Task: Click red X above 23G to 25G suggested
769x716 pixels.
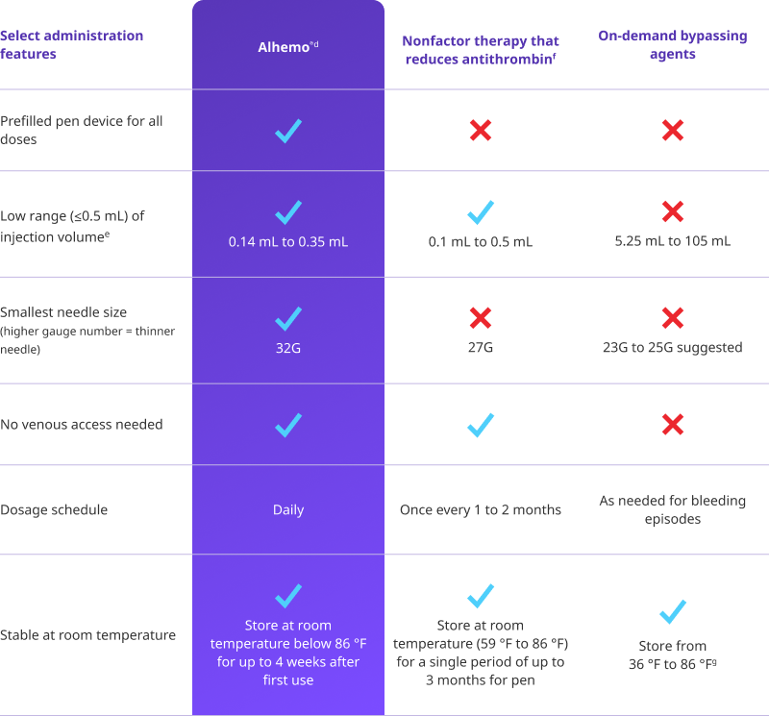Action: (x=672, y=318)
